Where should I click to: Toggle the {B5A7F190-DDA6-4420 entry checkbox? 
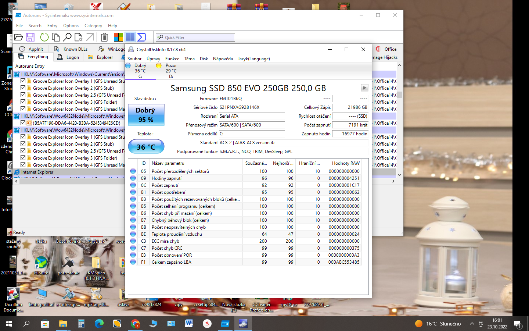[x=23, y=123]
